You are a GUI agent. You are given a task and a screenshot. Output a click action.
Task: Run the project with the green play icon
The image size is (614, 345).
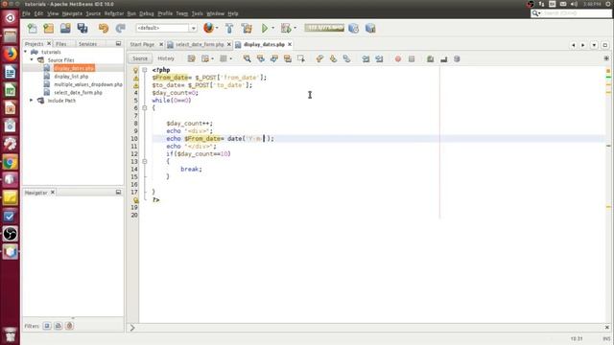265,28
